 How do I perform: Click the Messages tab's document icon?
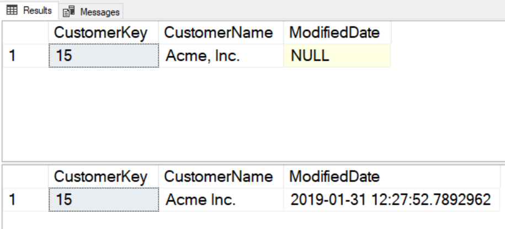click(70, 12)
